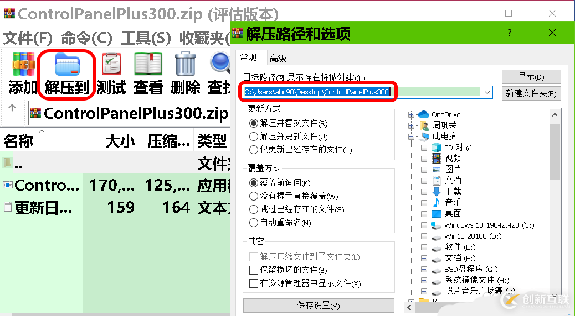
Task: Select 桌面 folder in tree
Action: click(x=453, y=213)
